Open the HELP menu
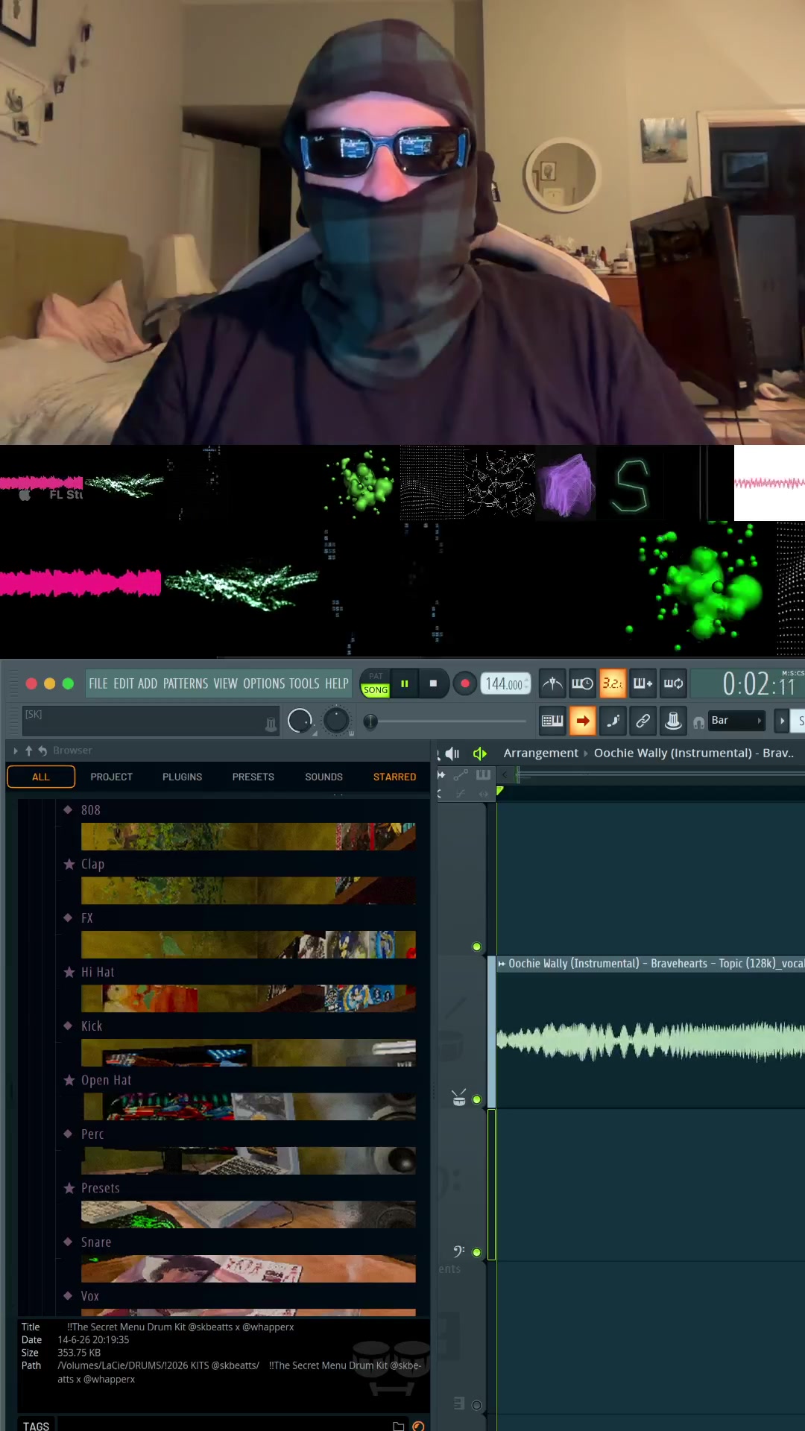 coord(337,683)
